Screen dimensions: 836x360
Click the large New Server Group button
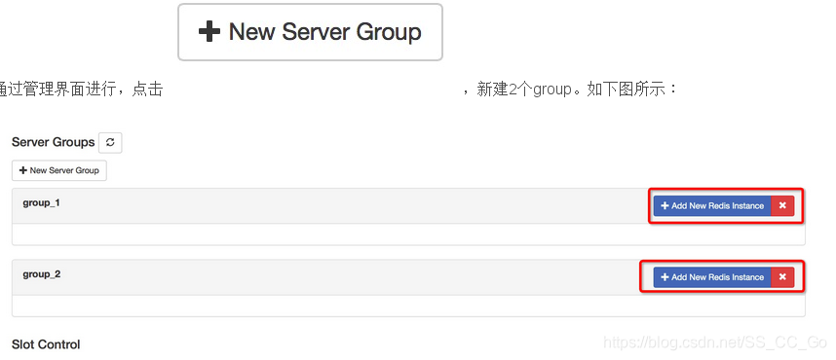point(310,32)
